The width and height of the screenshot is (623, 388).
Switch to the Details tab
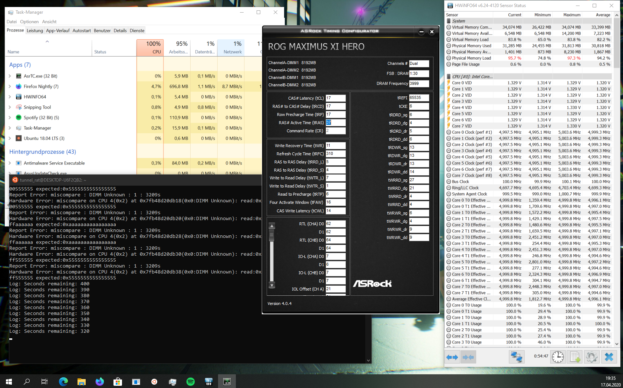120,31
